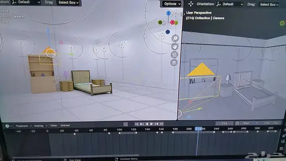Click the red X axis gizmo ball
This screenshot has width=286, height=161.
coord(172,22)
